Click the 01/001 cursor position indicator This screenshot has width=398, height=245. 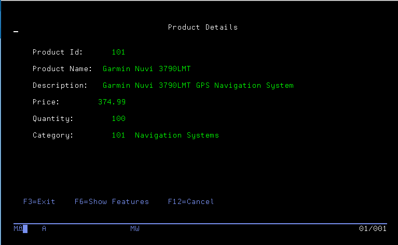(x=373, y=228)
